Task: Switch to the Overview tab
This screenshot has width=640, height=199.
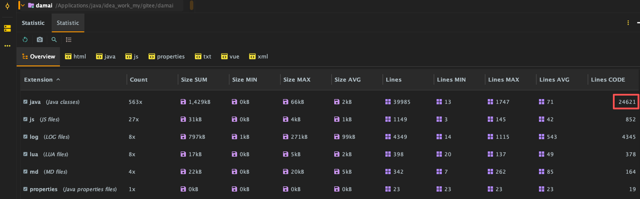Action: [38, 57]
